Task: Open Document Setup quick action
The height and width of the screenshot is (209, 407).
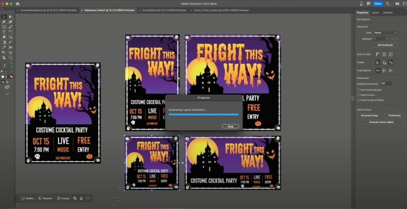Action: pyautogui.click(x=369, y=115)
